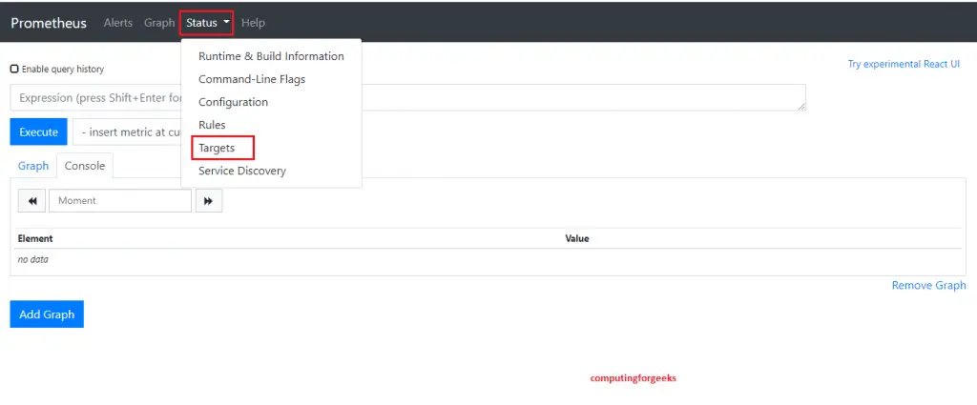
Task: Open the Help navbar link
Action: (253, 23)
